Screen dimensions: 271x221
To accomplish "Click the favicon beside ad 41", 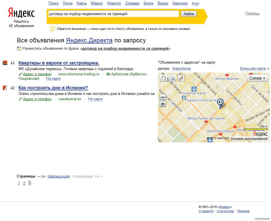I will [x=5, y=63].
